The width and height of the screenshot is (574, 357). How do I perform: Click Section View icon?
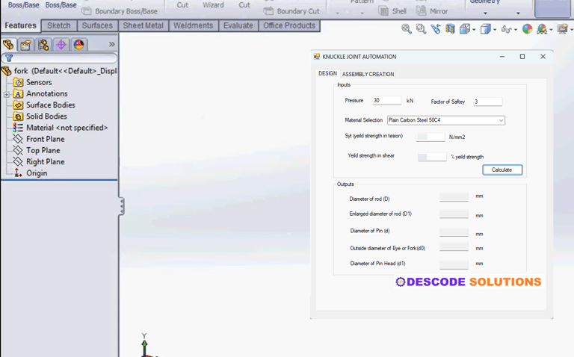(450, 29)
